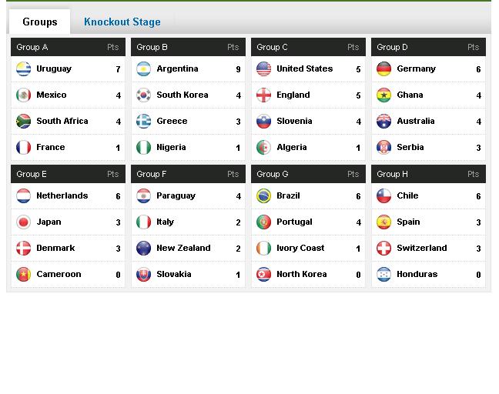The width and height of the screenshot is (499, 394).
Task: Click the Group A header bar
Action: (68, 47)
